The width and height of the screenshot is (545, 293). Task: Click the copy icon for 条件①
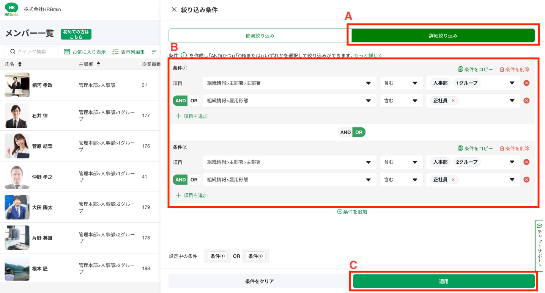[461, 69]
